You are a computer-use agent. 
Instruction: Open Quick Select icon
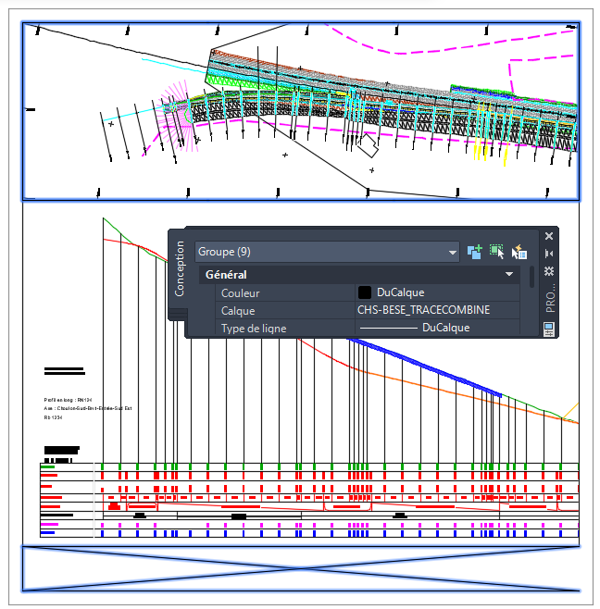pos(519,252)
